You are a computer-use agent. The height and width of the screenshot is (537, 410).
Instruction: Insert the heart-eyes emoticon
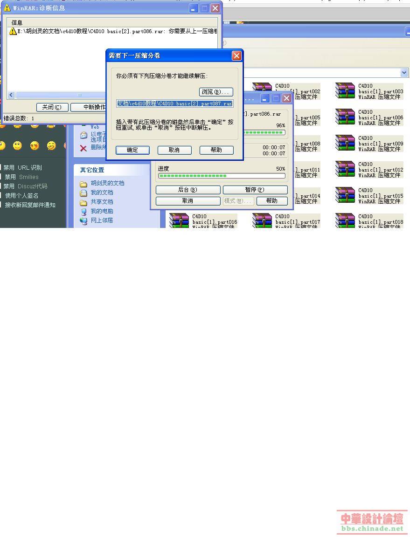click(x=34, y=146)
